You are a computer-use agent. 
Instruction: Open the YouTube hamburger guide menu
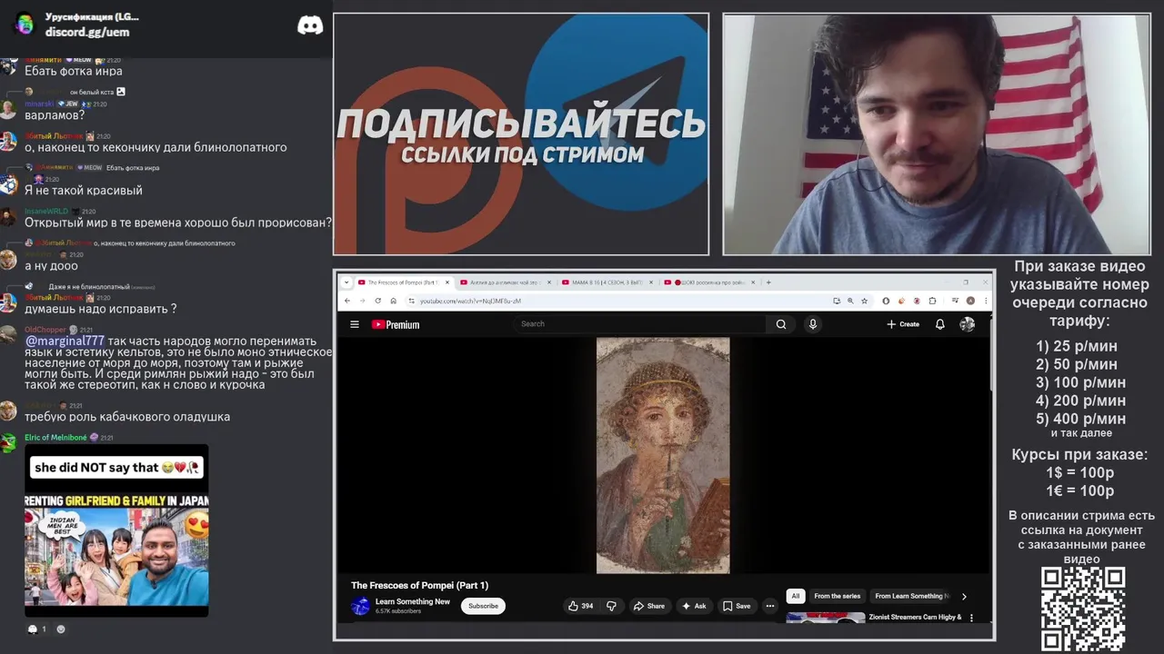(355, 324)
